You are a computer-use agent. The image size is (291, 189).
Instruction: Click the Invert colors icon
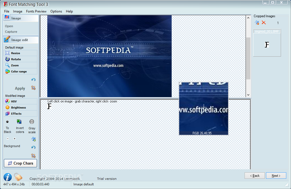[x=19, y=122]
